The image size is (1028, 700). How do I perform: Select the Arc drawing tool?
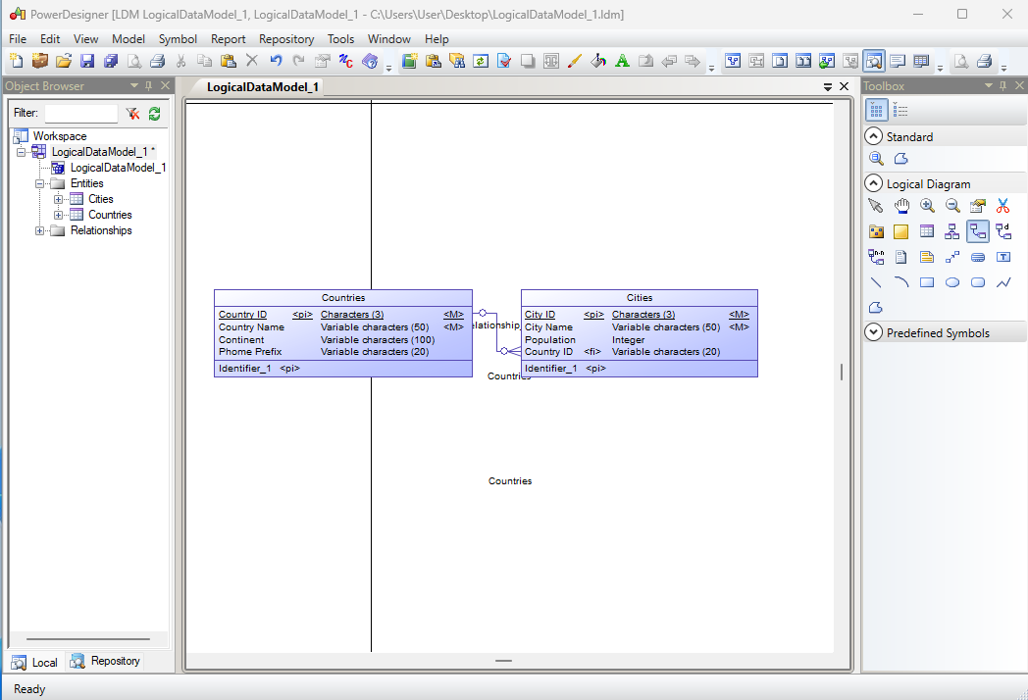click(x=901, y=282)
